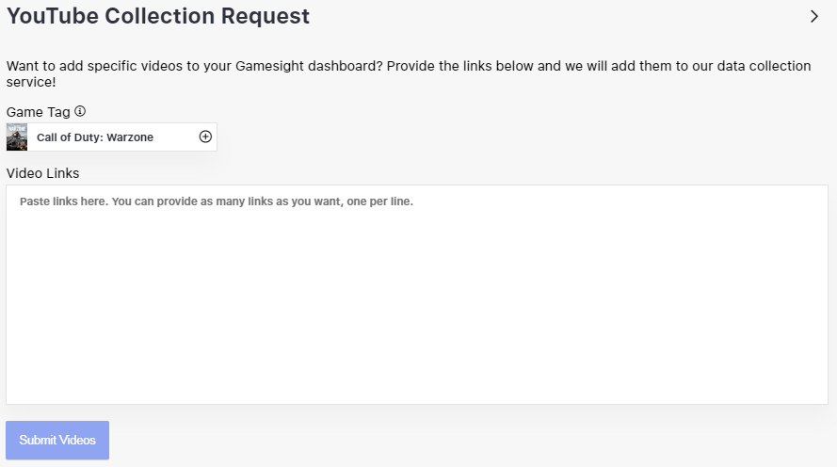The image size is (837, 467).
Task: Collapse panel using the right chevron arrow
Action: 814,17
